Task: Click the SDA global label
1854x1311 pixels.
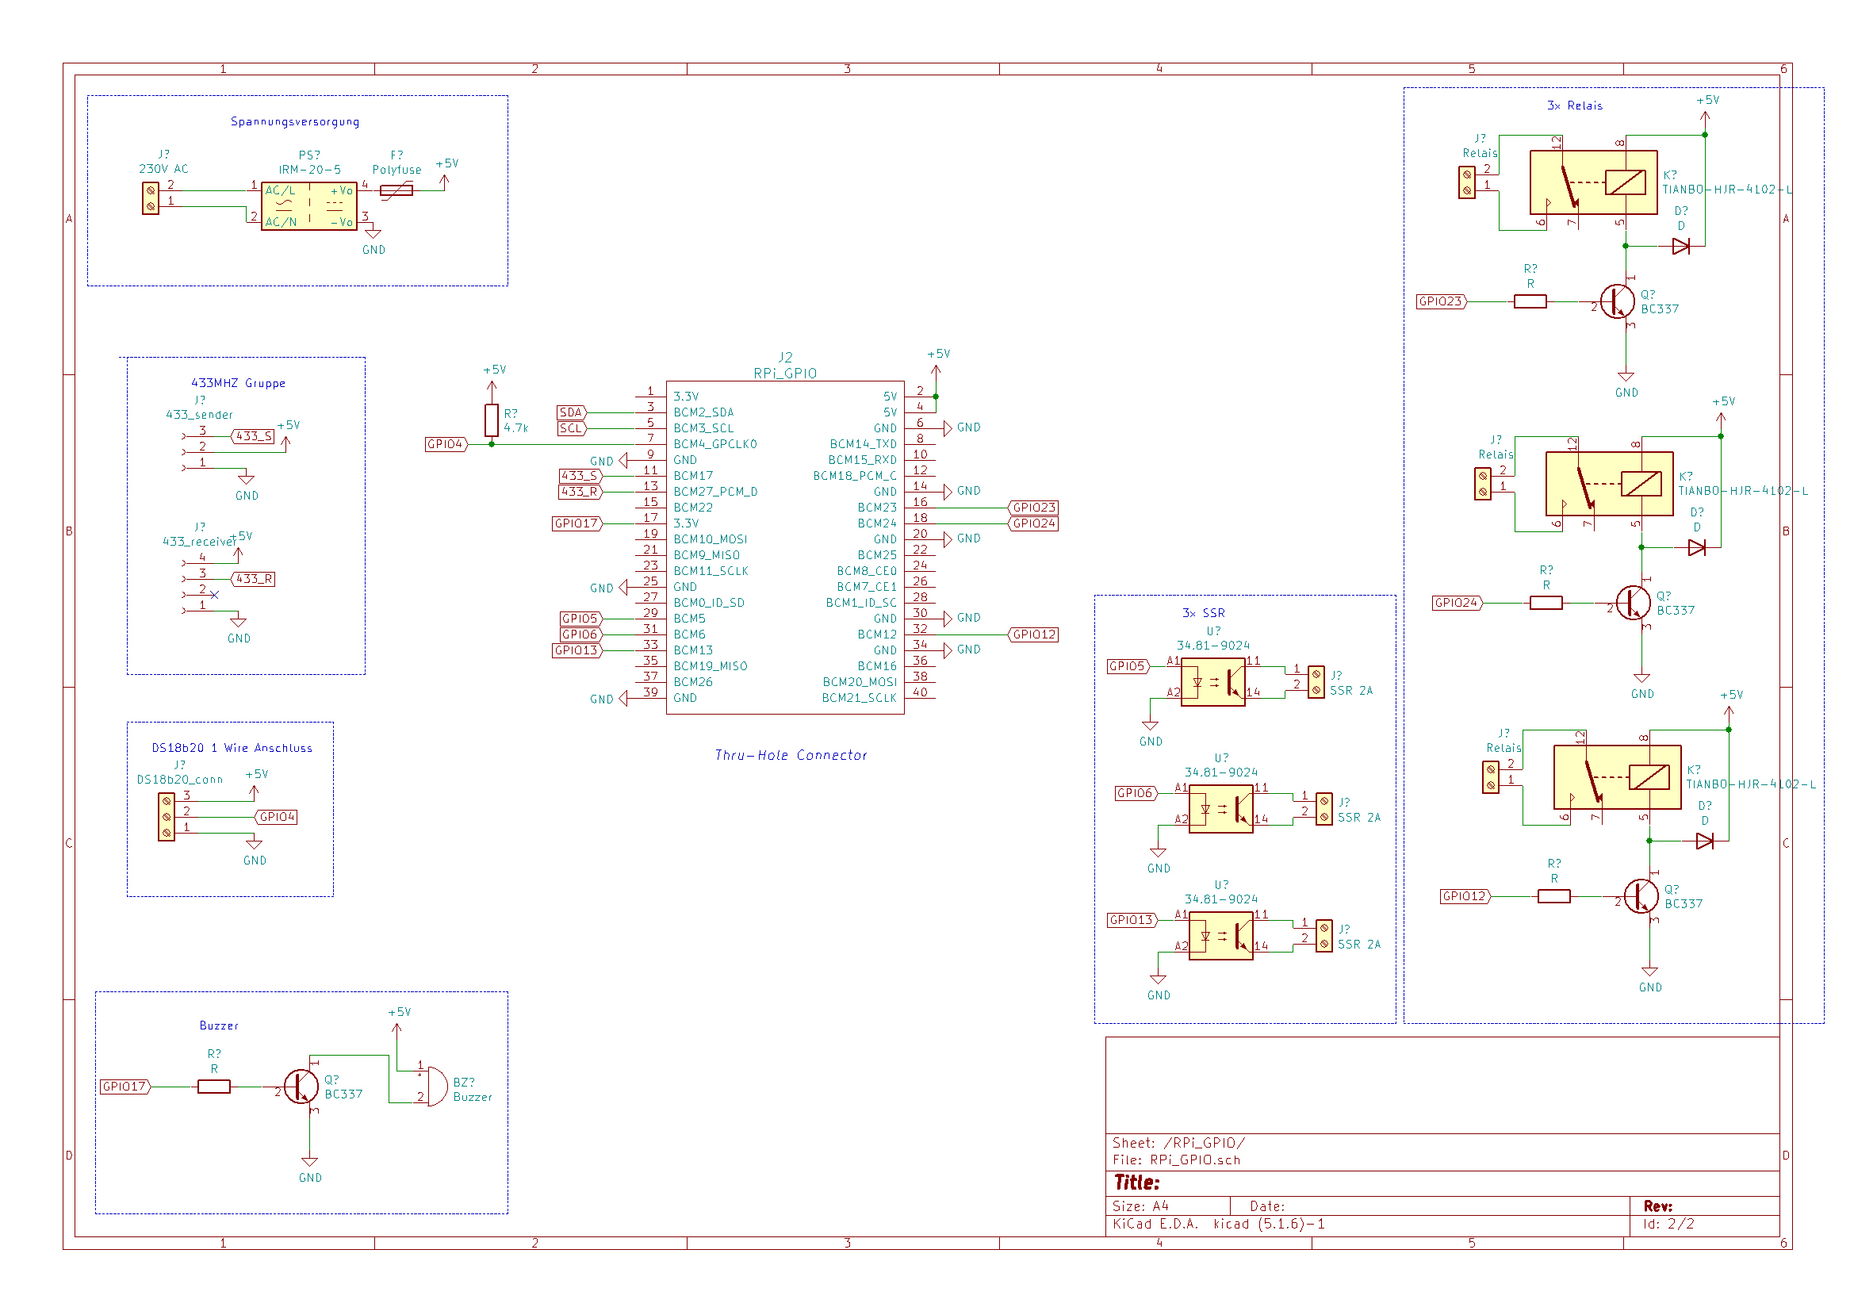Action: [572, 412]
